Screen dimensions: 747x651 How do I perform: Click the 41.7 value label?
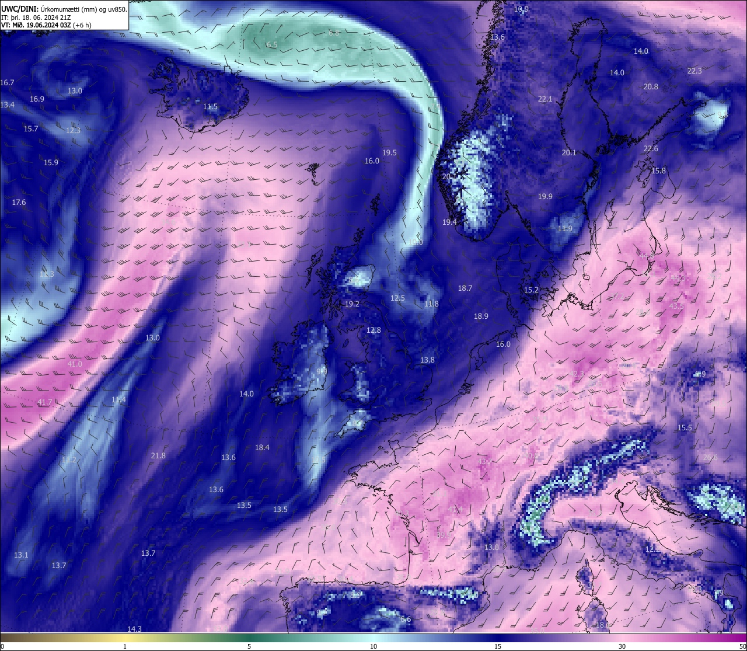pos(44,402)
